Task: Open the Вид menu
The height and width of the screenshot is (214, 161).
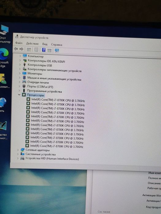Action: (45, 44)
